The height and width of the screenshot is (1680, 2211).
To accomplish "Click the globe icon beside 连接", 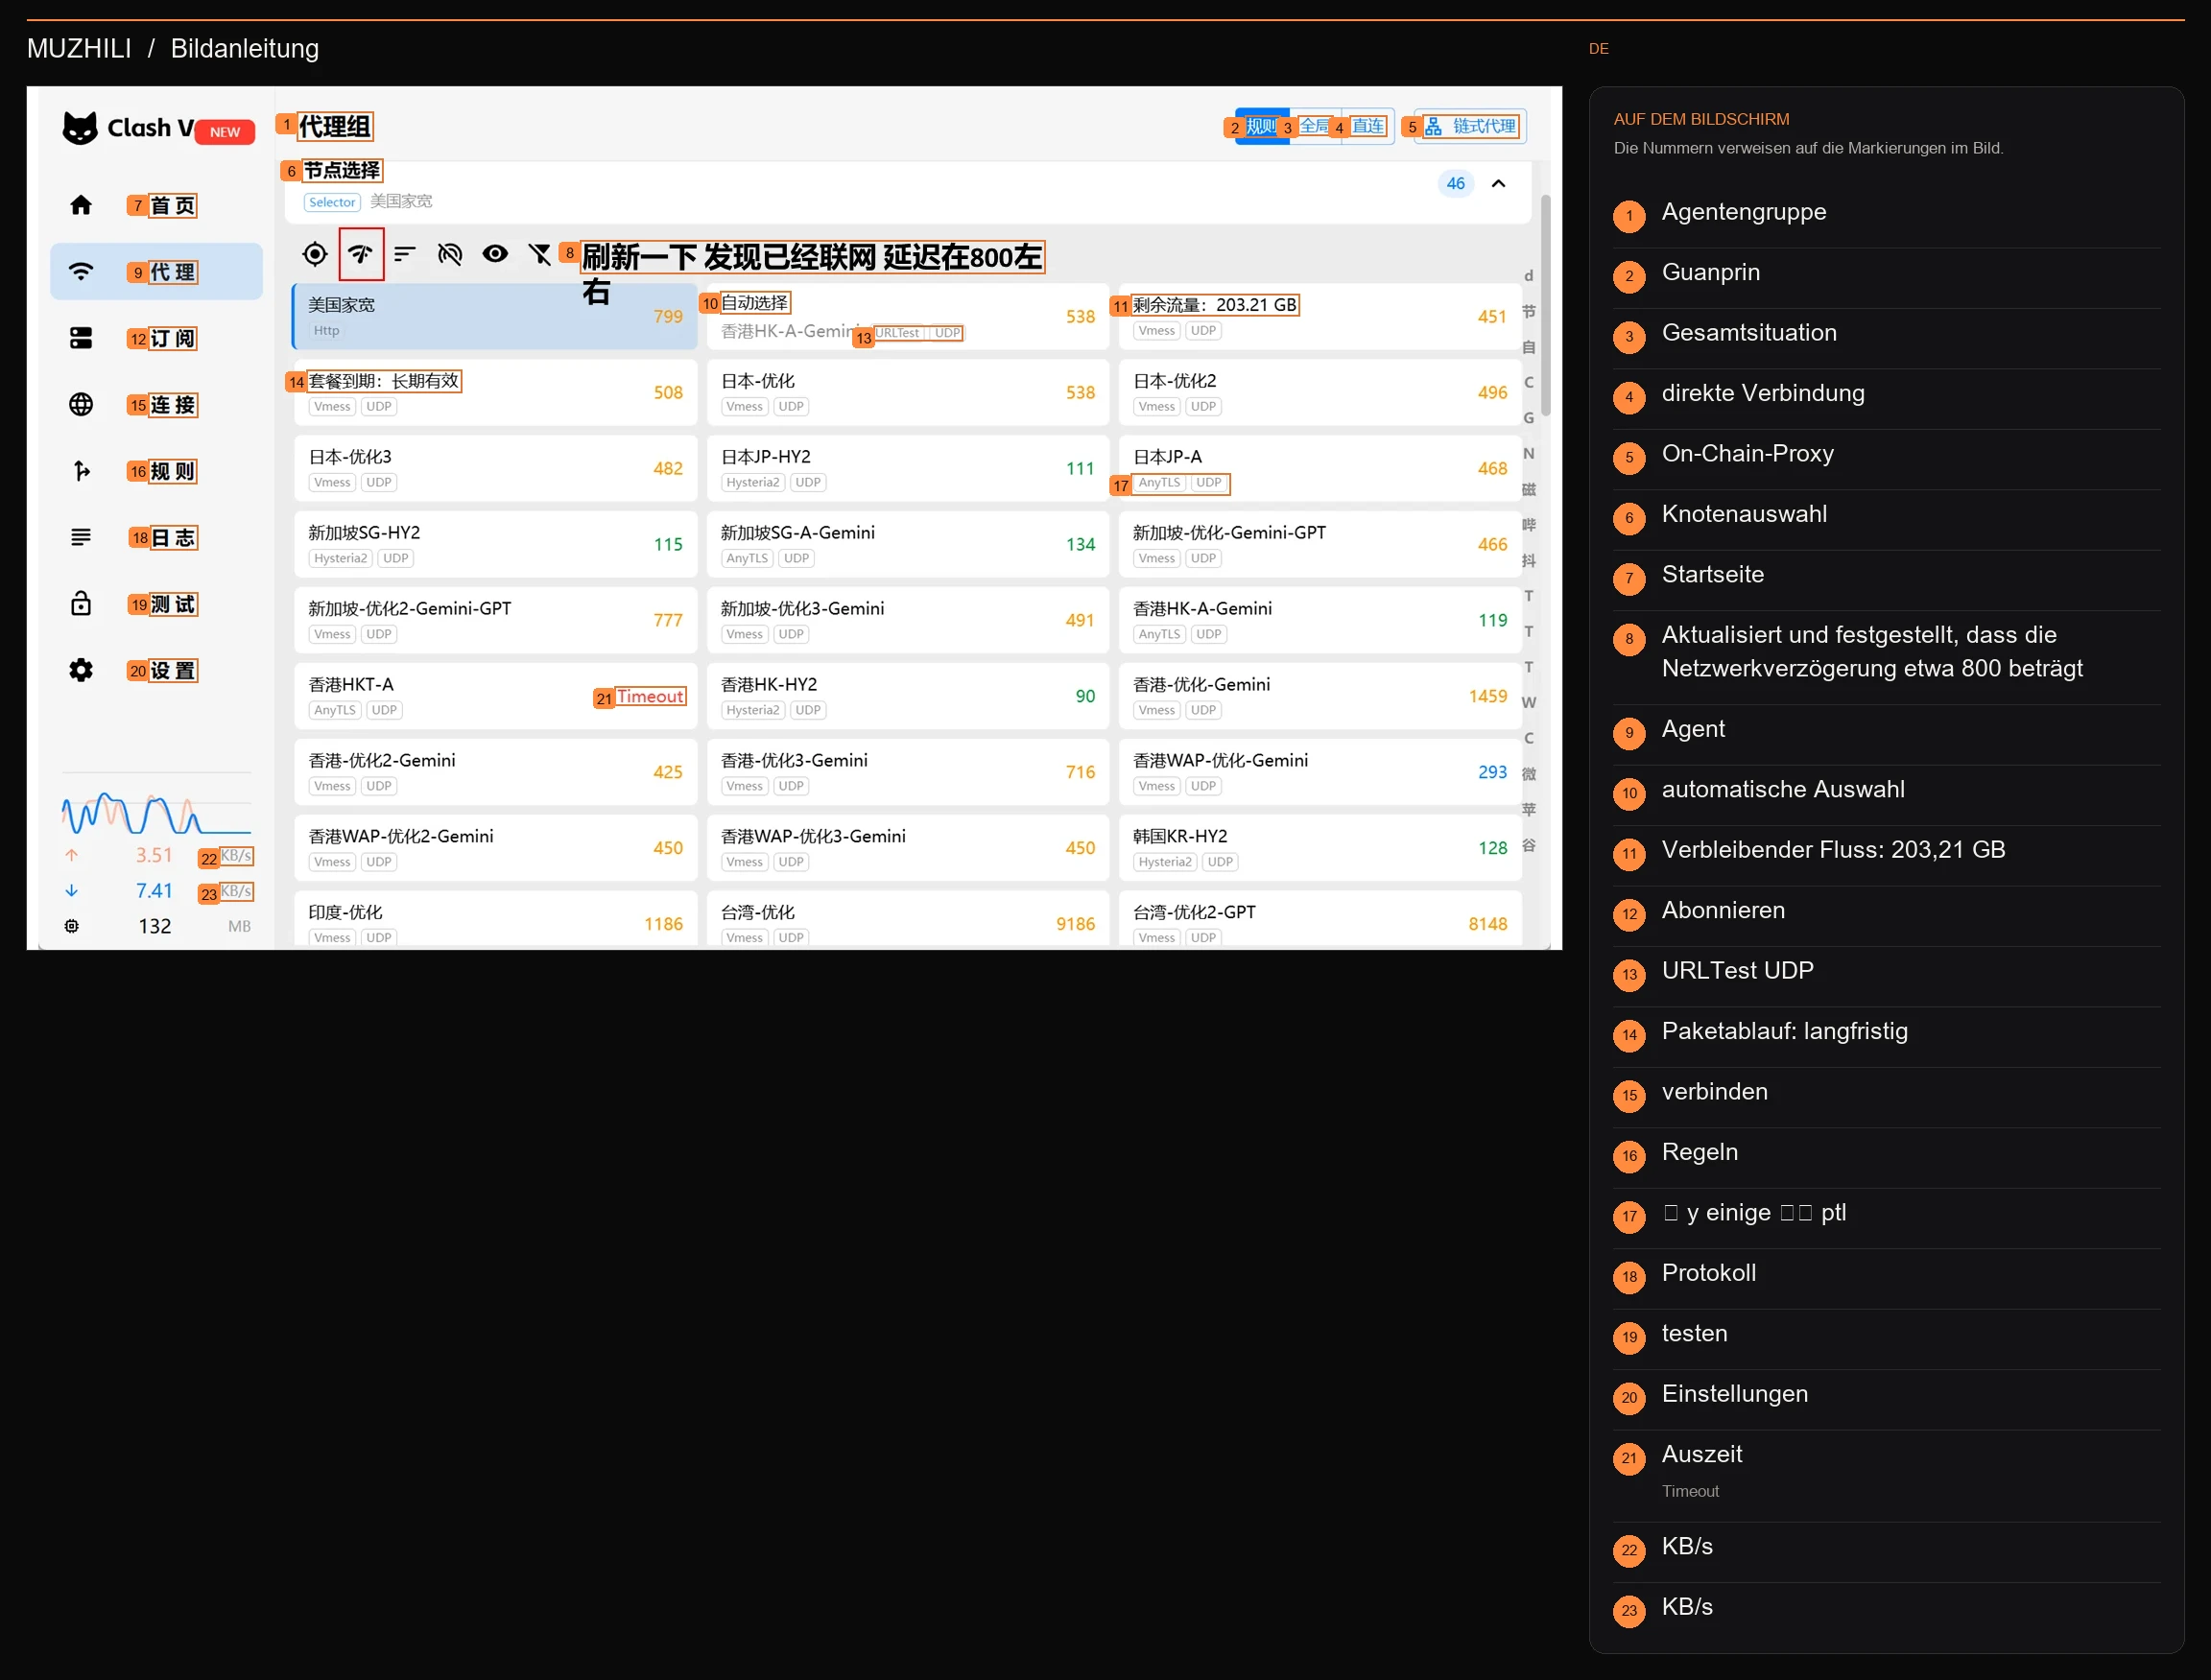I will pos(81,404).
